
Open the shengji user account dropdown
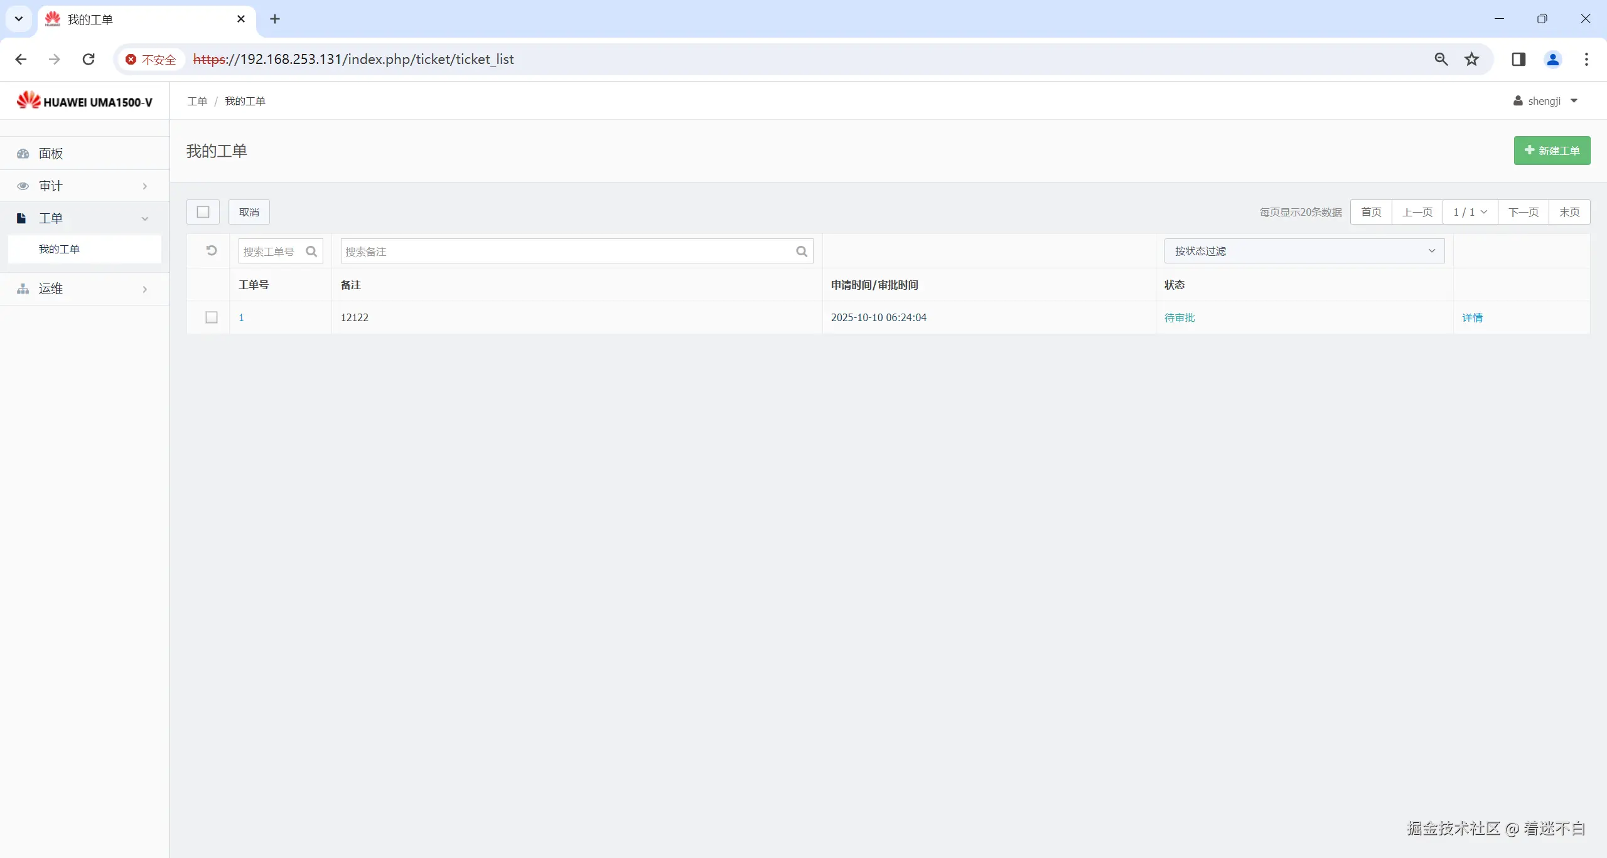coord(1545,101)
